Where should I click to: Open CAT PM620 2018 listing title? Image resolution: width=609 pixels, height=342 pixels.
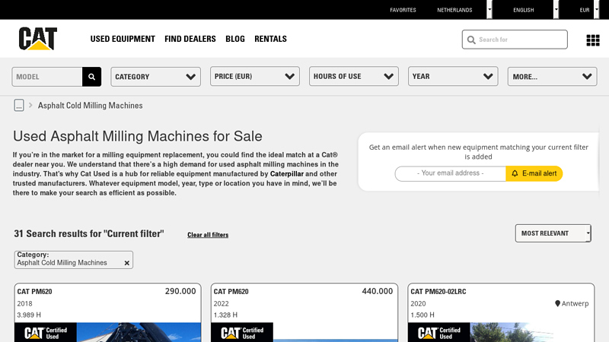[34, 292]
